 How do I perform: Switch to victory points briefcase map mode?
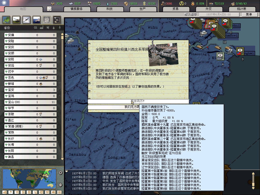(53, 192)
